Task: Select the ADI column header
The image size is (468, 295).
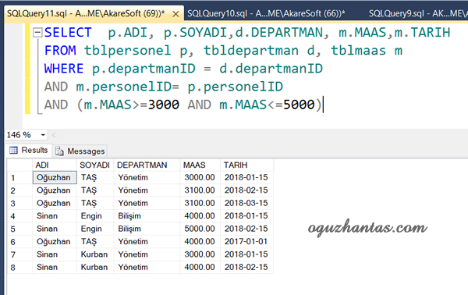Action: coord(55,165)
